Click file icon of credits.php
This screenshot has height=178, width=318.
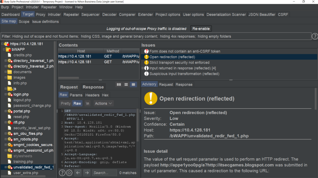pyautogui.click(x=10, y=55)
